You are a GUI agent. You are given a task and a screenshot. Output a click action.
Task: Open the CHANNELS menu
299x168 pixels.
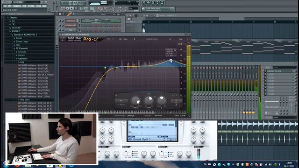(x=17, y=6)
